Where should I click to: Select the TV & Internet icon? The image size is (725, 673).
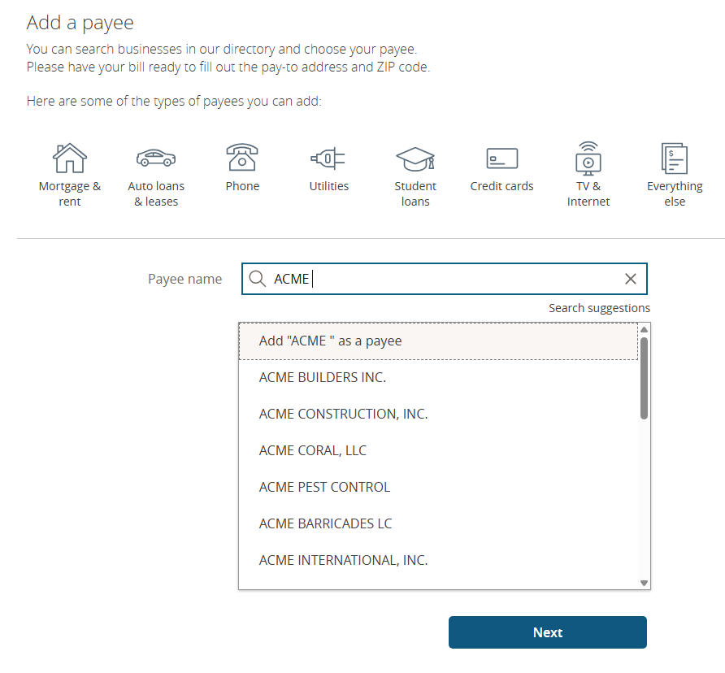588,158
